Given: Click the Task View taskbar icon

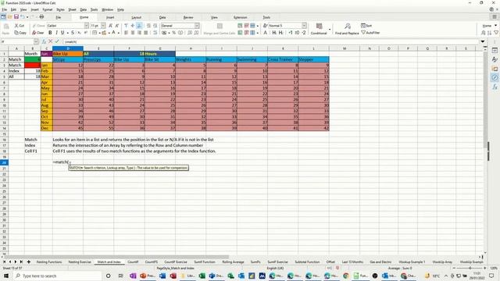Looking at the screenshot, I should [120, 276].
